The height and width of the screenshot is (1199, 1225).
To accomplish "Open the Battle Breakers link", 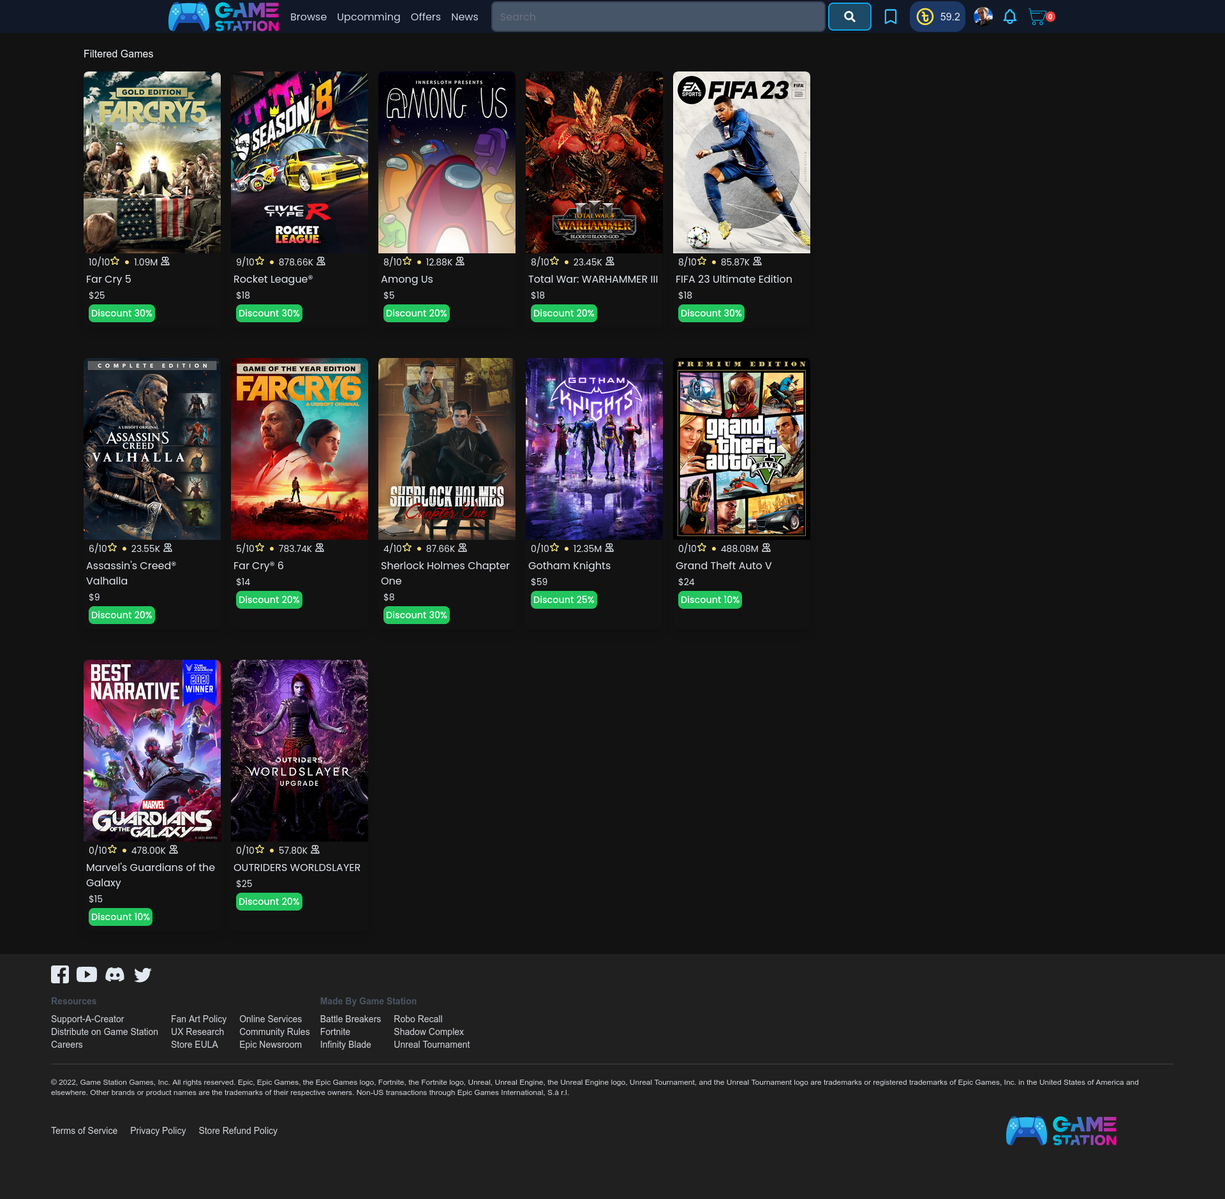I will pos(350,1019).
